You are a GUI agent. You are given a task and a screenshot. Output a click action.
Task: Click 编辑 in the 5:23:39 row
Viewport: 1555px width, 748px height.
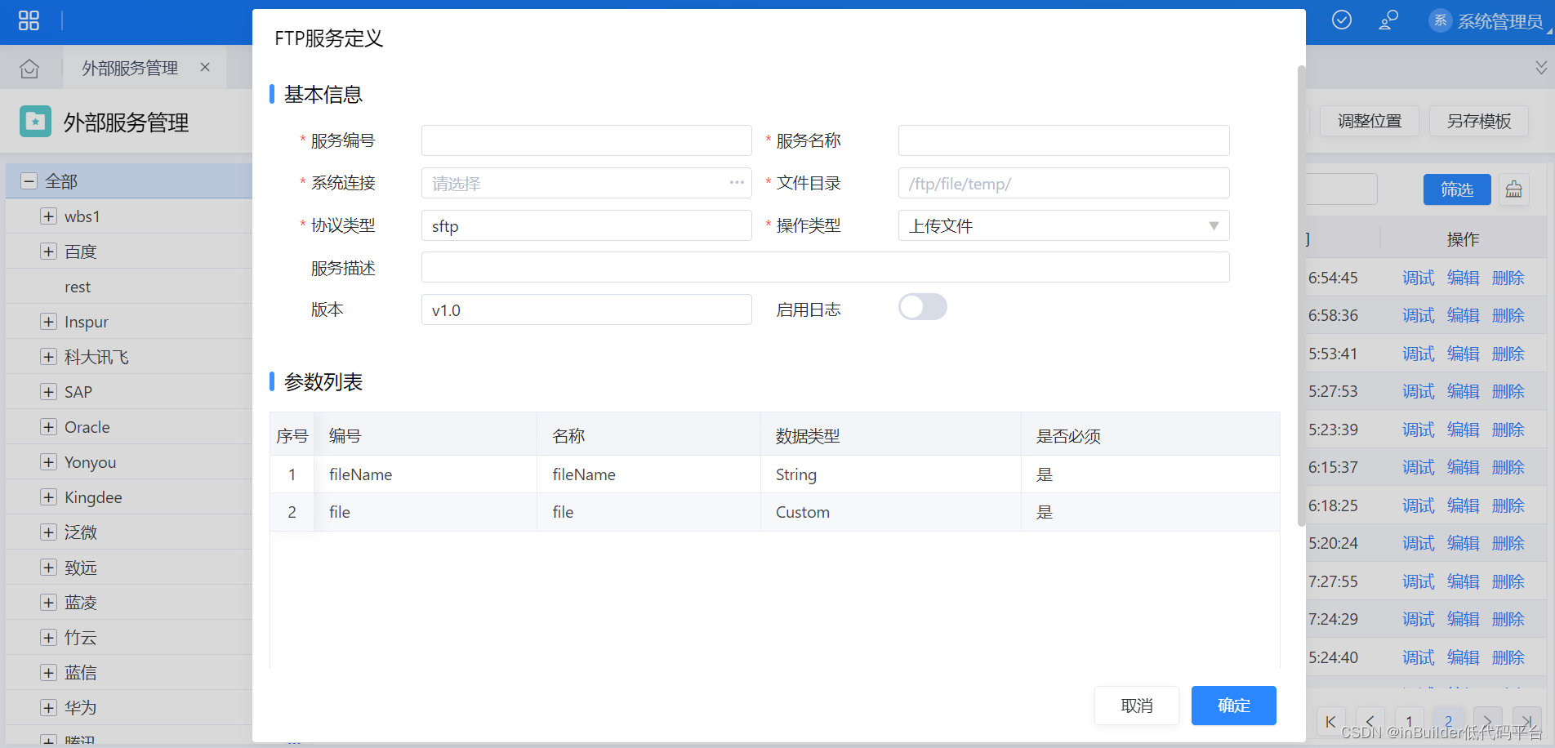click(1464, 430)
